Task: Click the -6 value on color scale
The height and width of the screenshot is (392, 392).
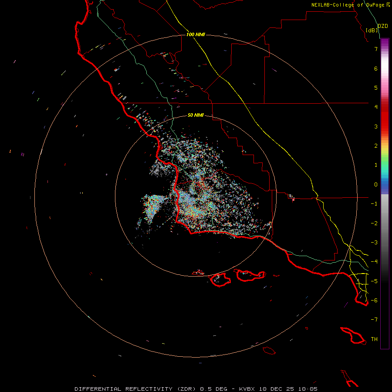Action: tap(374, 301)
